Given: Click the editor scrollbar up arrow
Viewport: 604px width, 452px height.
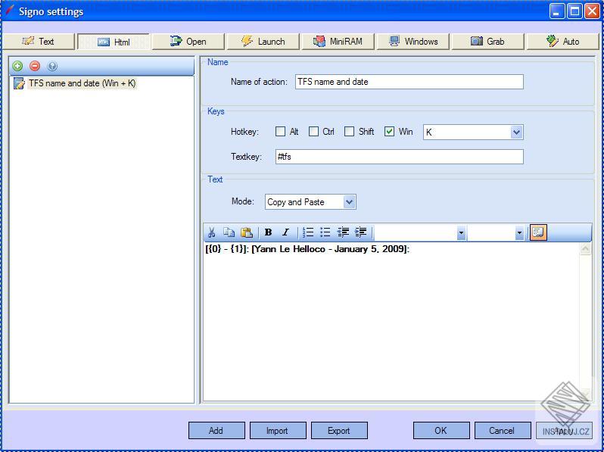Looking at the screenshot, I should tap(585, 249).
